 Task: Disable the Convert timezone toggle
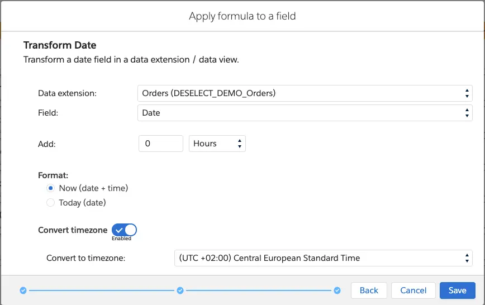(124, 230)
